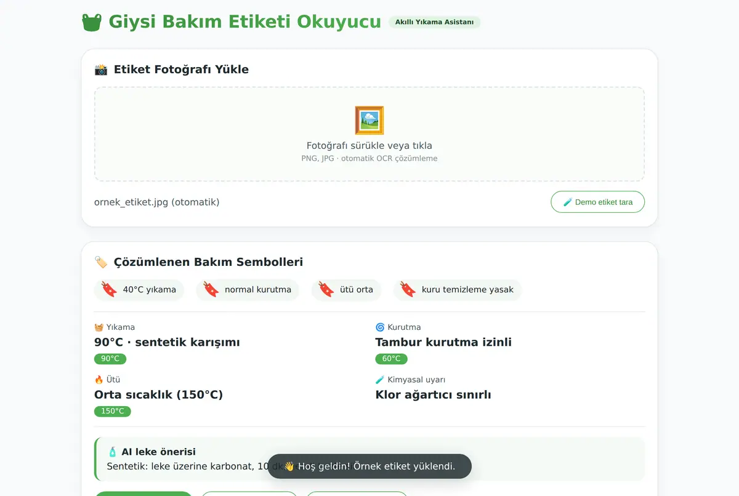Click the lotion bottle icon in AI leke önerisi
The image size is (739, 496).
click(x=112, y=452)
